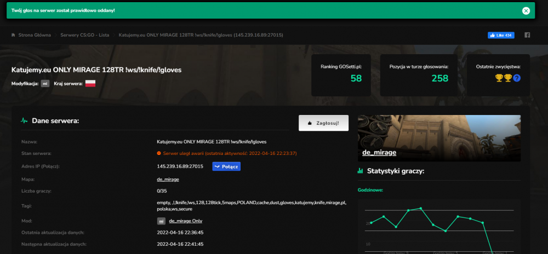Click the orange server failure status icon
This screenshot has width=548, height=254.
(159, 153)
